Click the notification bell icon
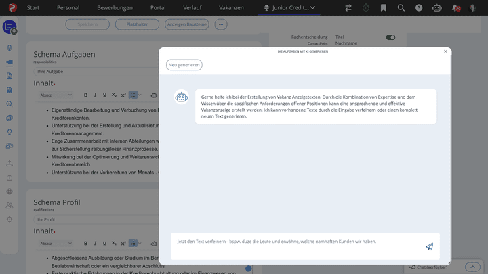488x274 pixels. coord(455,8)
